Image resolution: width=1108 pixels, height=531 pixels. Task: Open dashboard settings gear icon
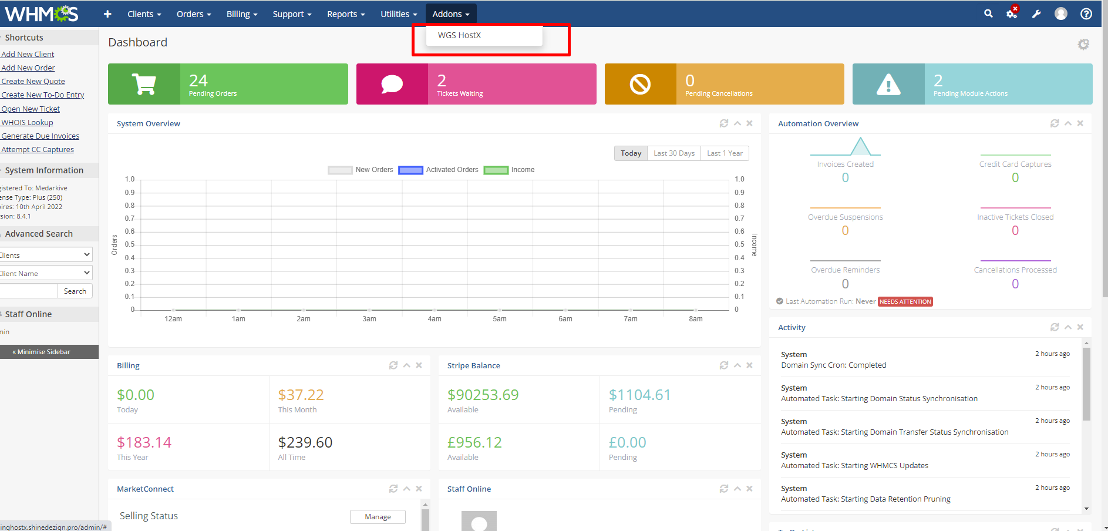pyautogui.click(x=1083, y=44)
